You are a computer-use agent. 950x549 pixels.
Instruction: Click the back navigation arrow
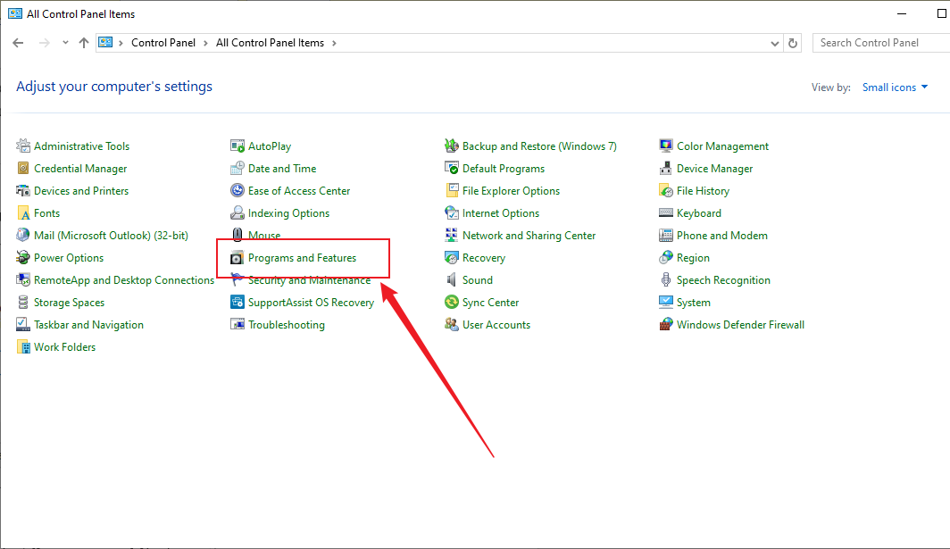click(18, 42)
